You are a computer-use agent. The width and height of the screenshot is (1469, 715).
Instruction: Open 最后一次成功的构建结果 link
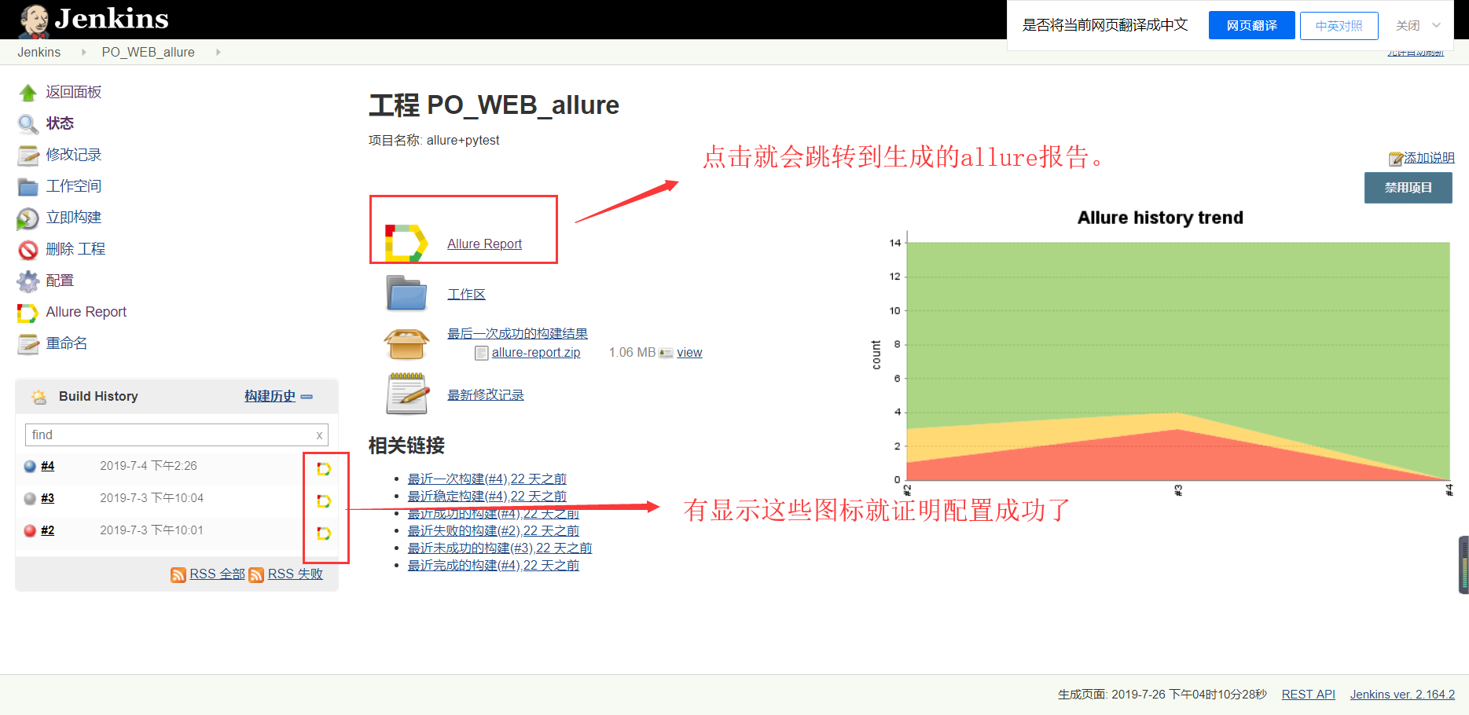pos(517,334)
